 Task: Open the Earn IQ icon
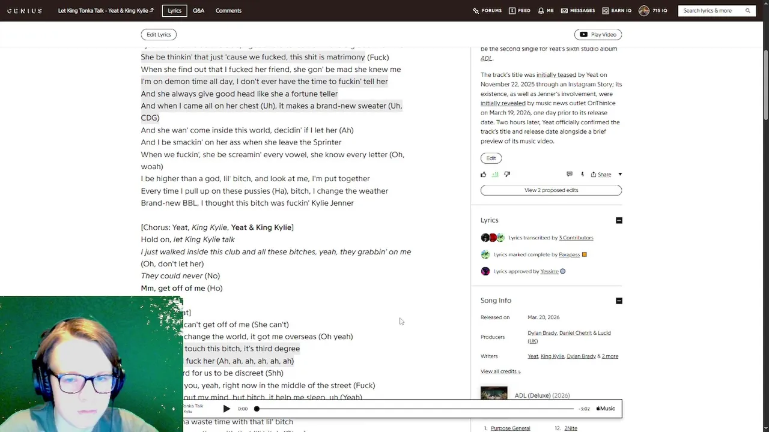tap(606, 11)
